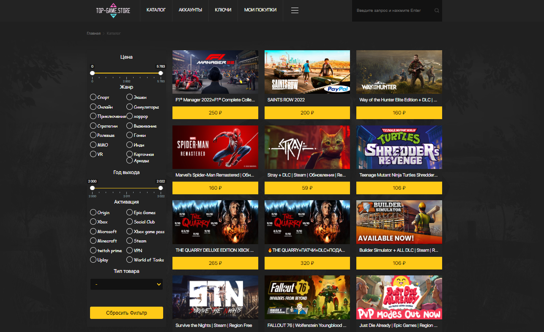The width and height of the screenshot is (544, 332).
Task: Expand the Тип товара dropdown
Action: pyautogui.click(x=126, y=284)
